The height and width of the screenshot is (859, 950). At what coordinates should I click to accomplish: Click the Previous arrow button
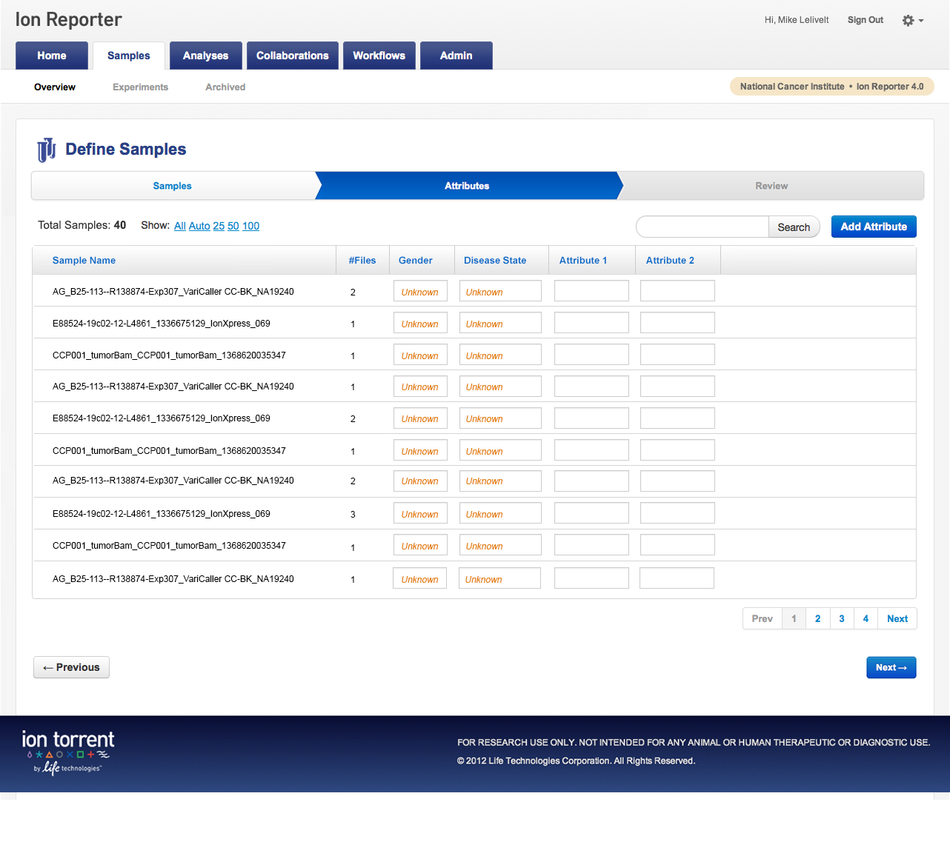pyautogui.click(x=71, y=667)
